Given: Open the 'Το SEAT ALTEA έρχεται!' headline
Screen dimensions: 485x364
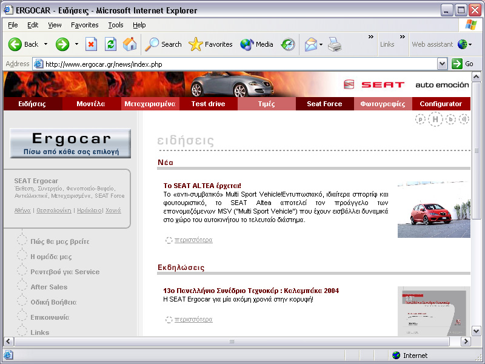Looking at the screenshot, I should [202, 186].
